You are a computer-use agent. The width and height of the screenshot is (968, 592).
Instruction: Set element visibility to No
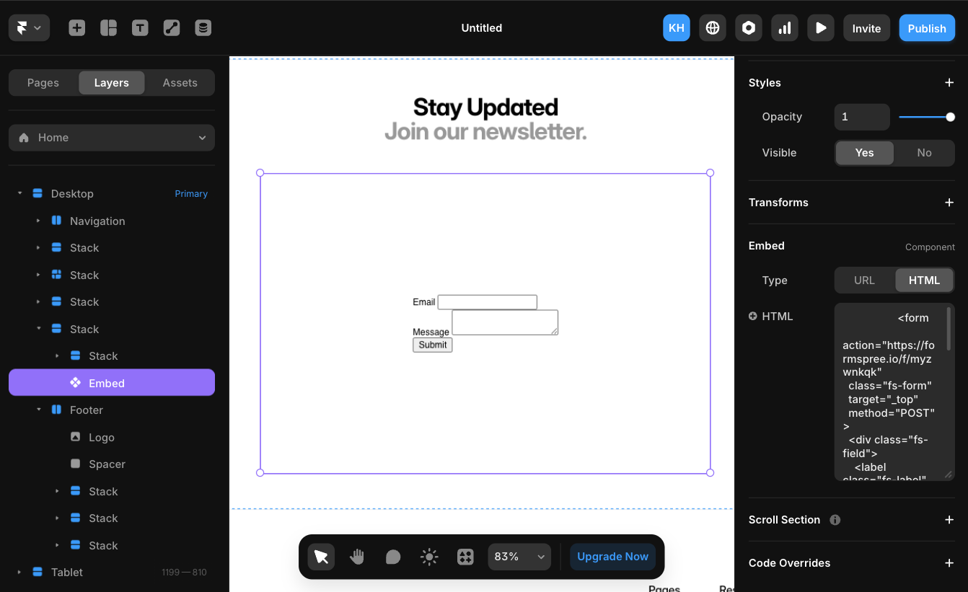(x=924, y=152)
